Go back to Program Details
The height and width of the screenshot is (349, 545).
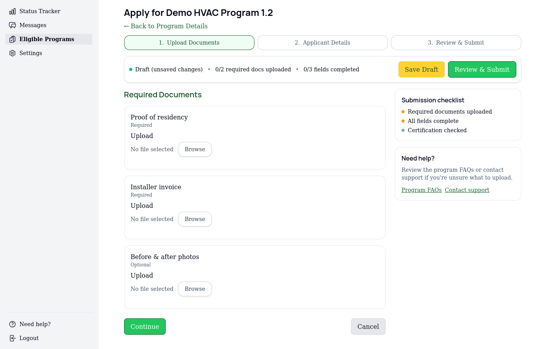coord(166,26)
